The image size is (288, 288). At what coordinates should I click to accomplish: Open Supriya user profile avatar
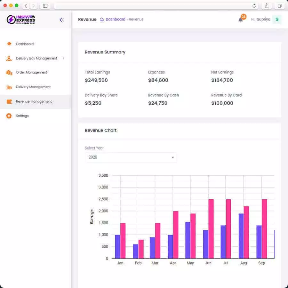click(x=277, y=20)
